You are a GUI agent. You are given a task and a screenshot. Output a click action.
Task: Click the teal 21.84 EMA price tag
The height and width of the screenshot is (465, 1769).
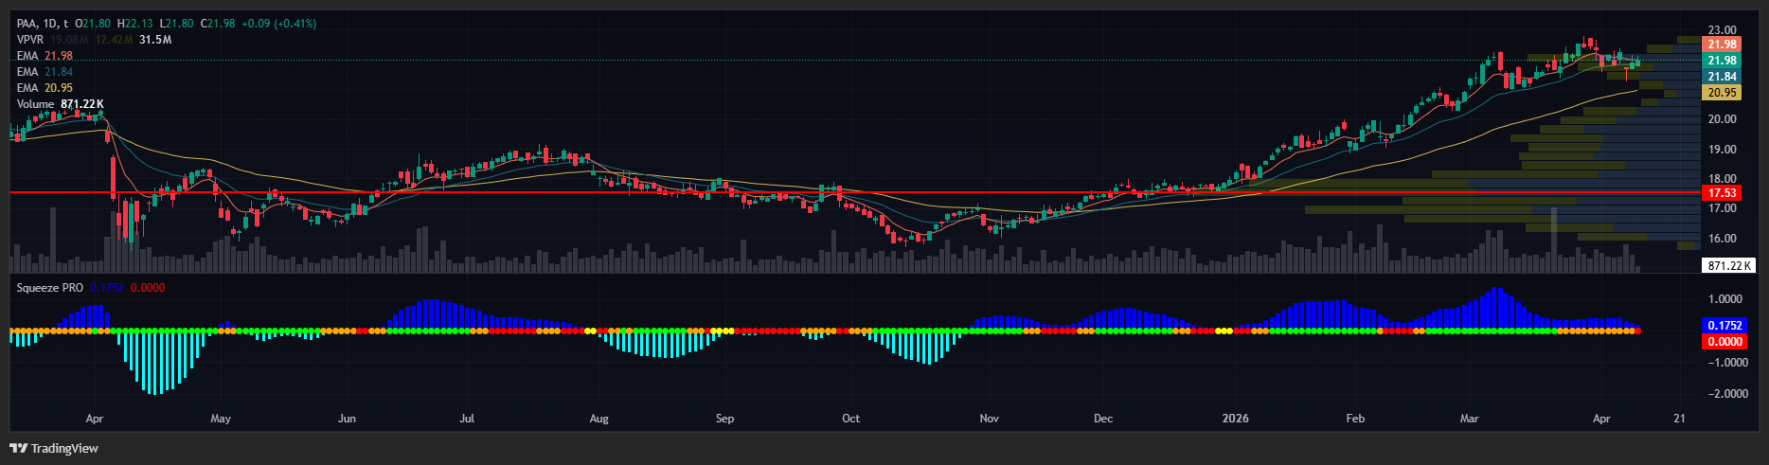(1721, 77)
